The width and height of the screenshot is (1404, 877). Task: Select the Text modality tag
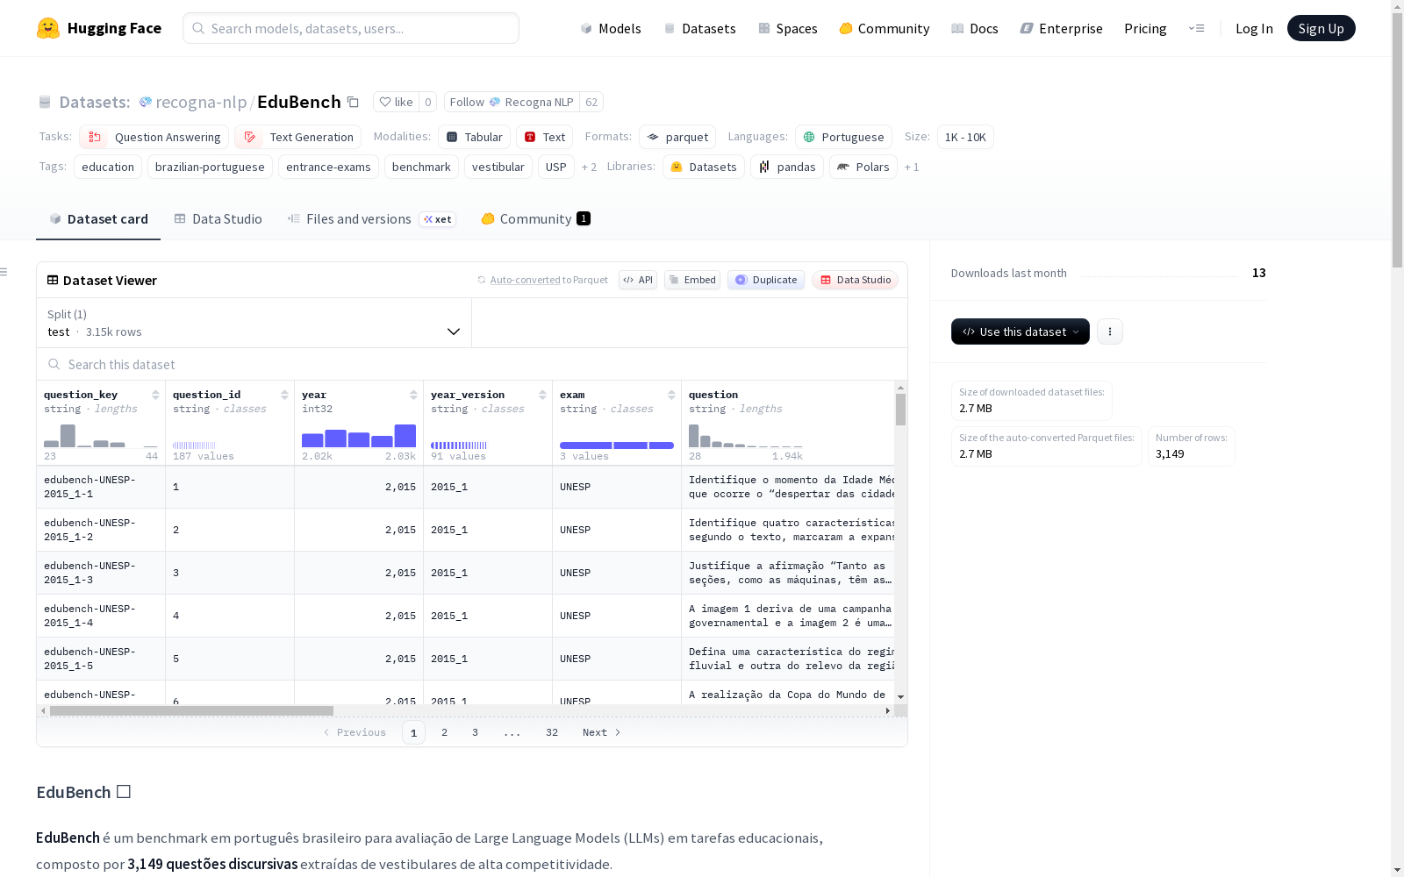544,137
